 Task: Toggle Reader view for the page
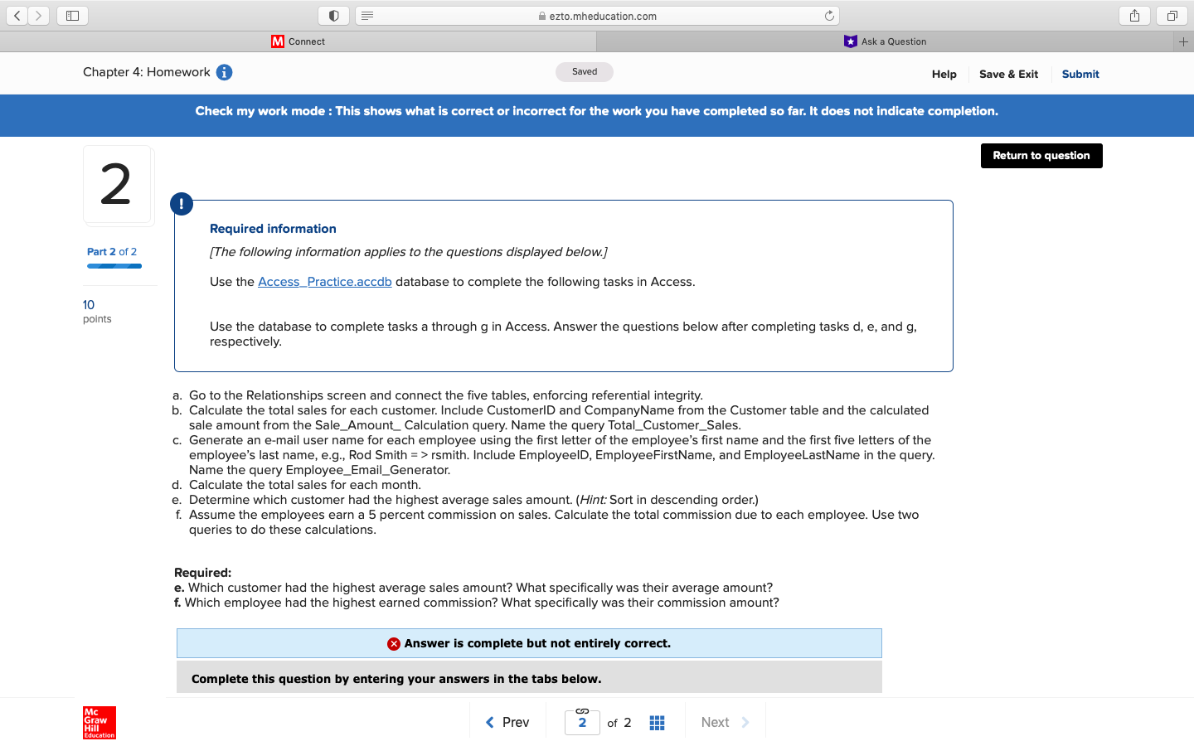tap(365, 15)
